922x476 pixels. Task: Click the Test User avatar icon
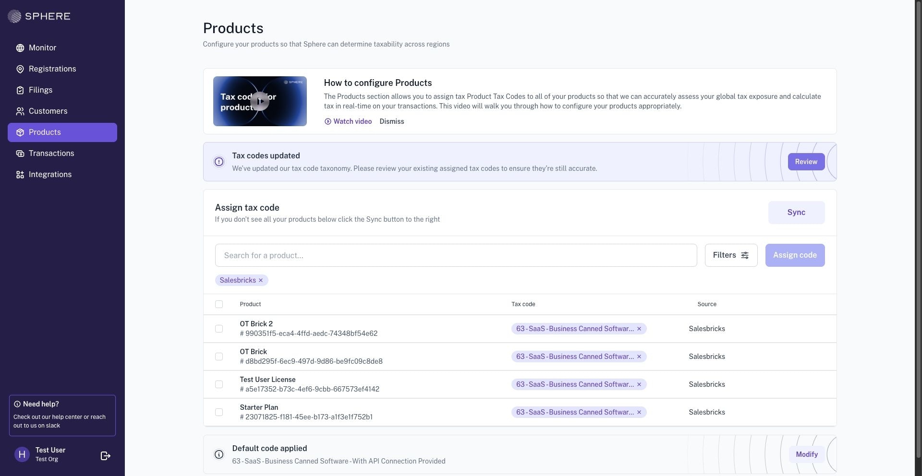[x=22, y=454]
